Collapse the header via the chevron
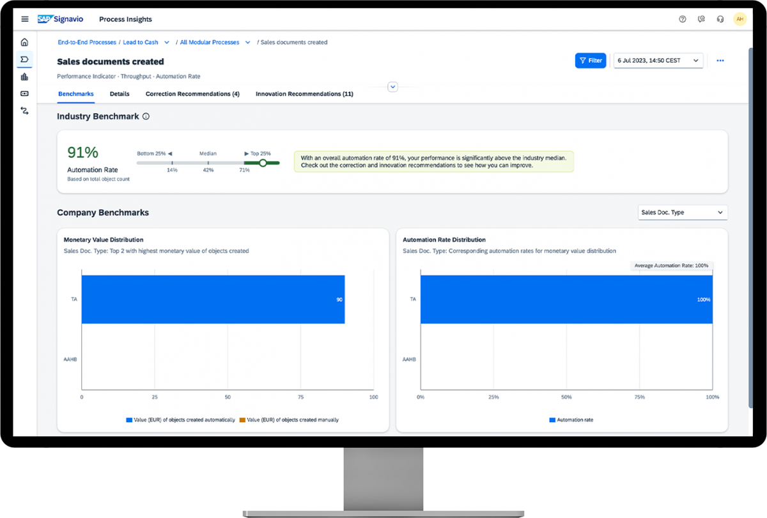Image resolution: width=767 pixels, height=518 pixels. (392, 86)
